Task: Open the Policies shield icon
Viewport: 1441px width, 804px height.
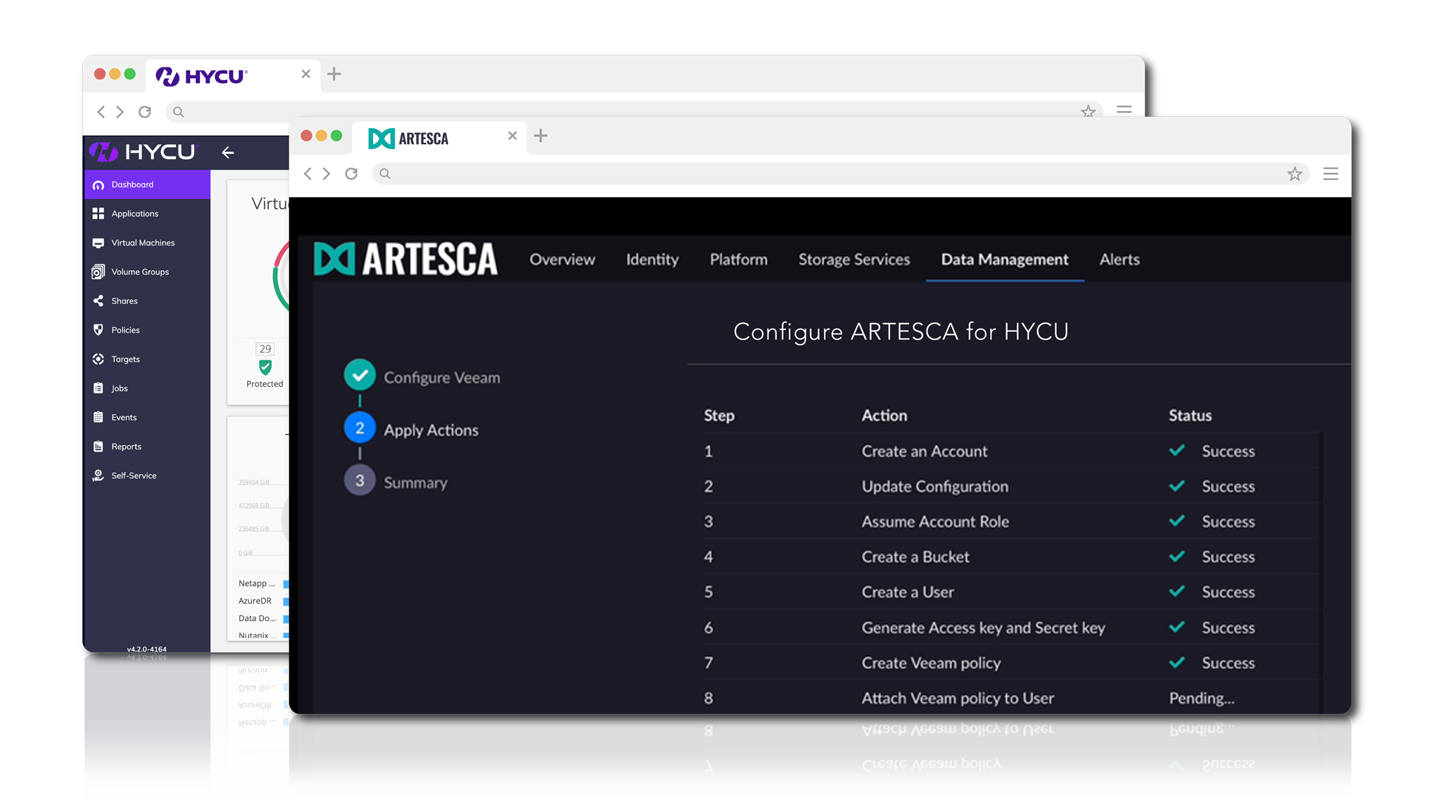Action: [x=99, y=330]
